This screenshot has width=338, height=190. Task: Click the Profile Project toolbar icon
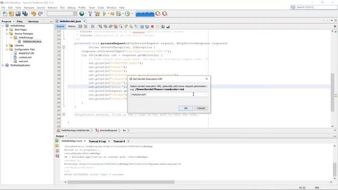point(127,14)
